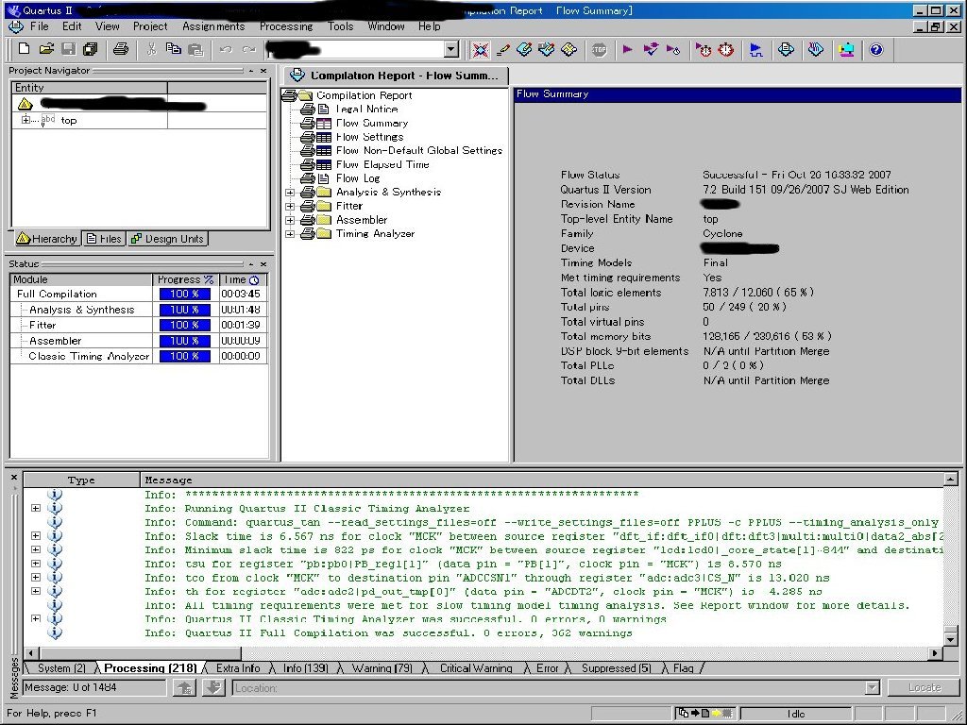Open the Flow Elapsed Time report
Viewport: 967px width, 725px height.
click(382, 164)
